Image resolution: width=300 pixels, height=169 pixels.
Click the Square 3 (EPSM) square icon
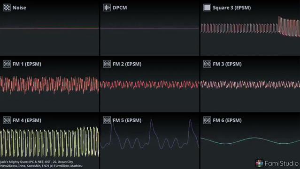207,7
